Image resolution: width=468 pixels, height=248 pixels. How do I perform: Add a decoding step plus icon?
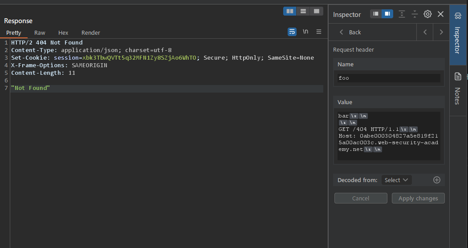coord(437,180)
